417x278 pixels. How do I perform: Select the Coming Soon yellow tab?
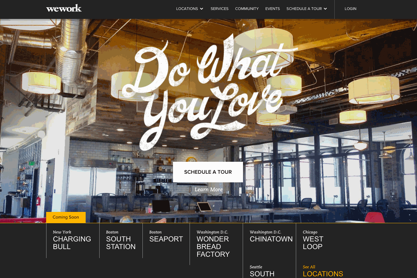coord(66,217)
